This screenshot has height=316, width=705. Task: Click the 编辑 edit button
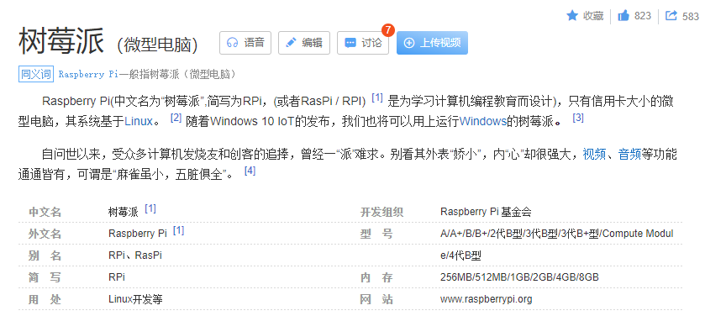(x=304, y=43)
